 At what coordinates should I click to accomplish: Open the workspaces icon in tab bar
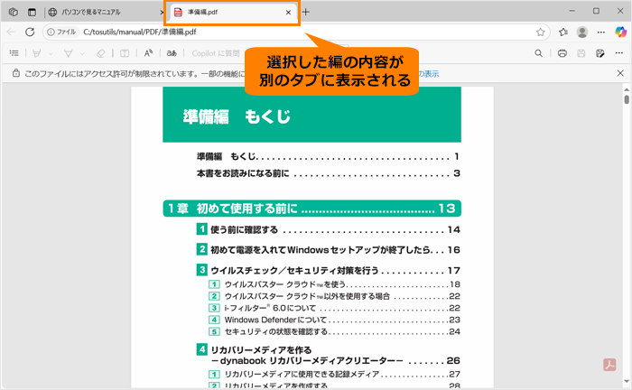(14, 12)
